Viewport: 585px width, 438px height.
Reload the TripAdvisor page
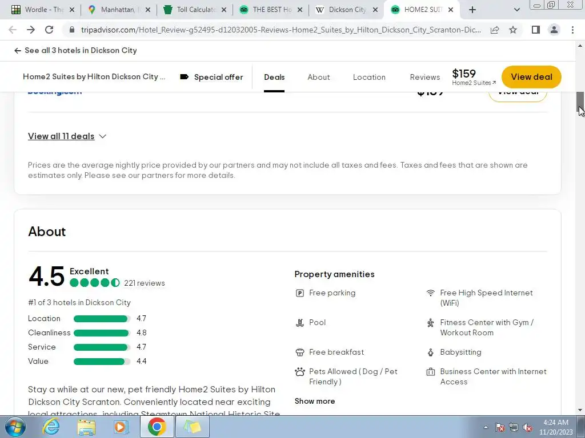[x=49, y=30]
